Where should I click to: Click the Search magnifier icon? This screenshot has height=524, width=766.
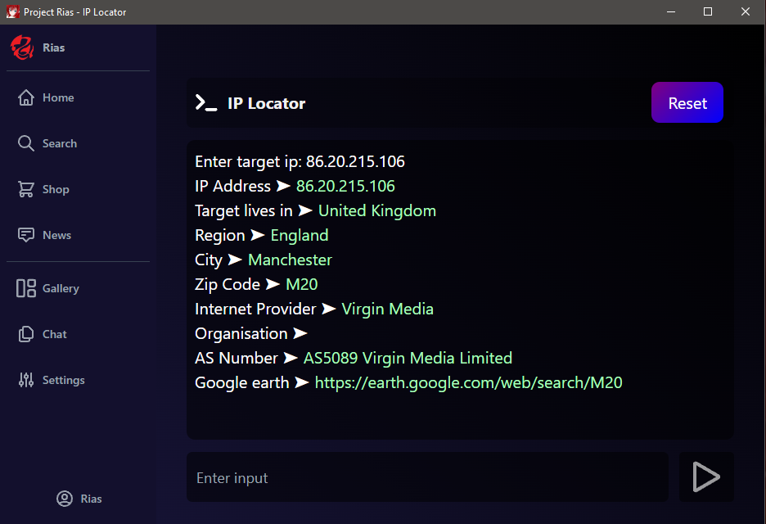pyautogui.click(x=26, y=143)
